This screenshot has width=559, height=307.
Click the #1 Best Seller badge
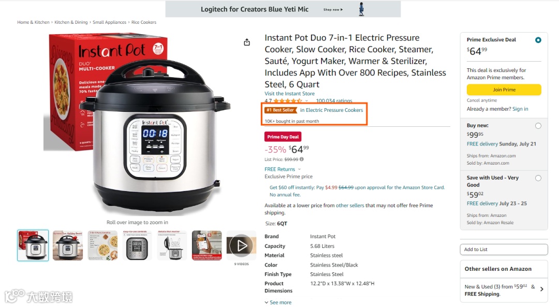pos(281,110)
